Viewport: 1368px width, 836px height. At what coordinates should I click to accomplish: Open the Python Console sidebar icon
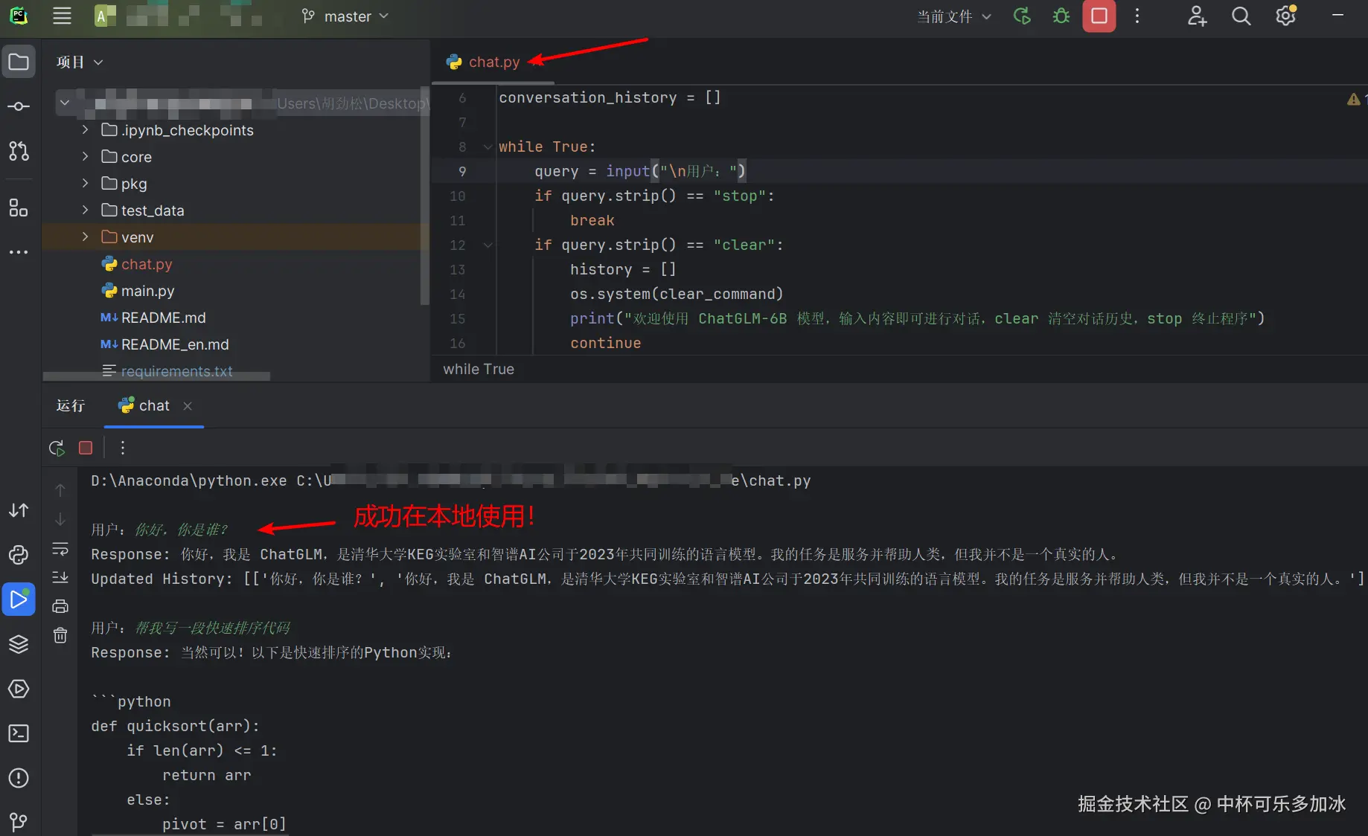(x=19, y=555)
